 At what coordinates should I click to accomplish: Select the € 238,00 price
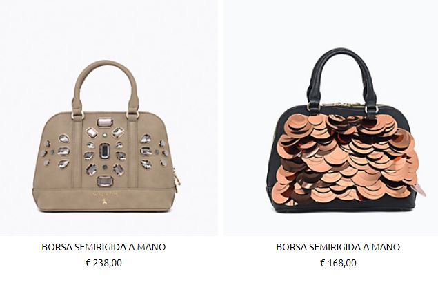[x=103, y=263]
